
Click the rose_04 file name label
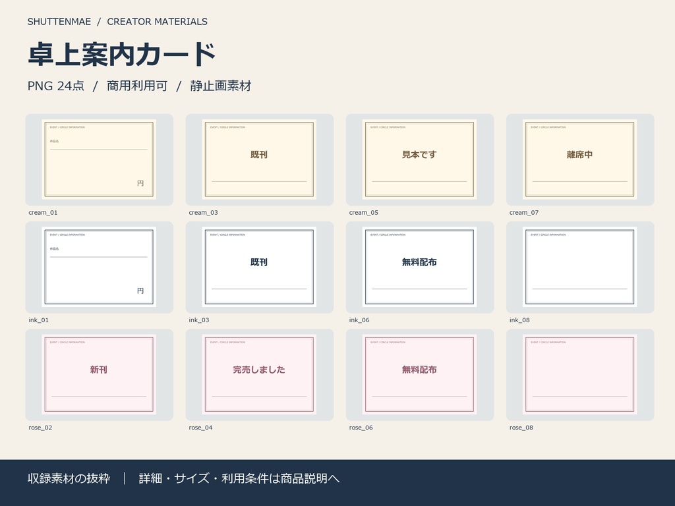pos(200,428)
